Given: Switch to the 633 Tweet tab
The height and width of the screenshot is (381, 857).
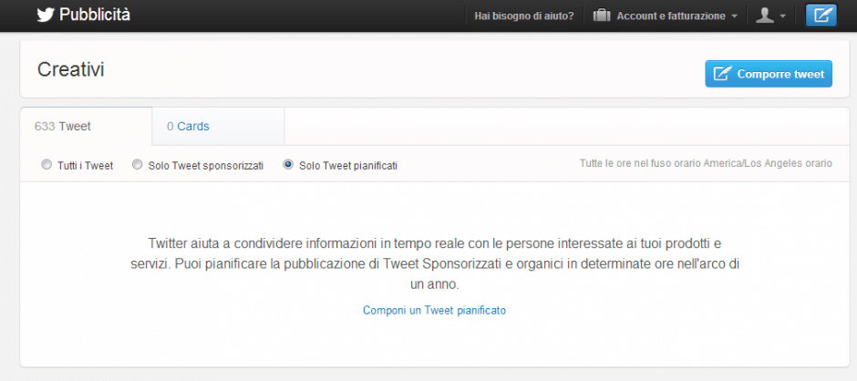Looking at the screenshot, I should tap(86, 127).
